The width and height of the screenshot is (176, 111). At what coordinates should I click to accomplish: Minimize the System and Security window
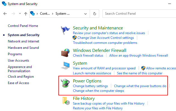tap(170, 4)
